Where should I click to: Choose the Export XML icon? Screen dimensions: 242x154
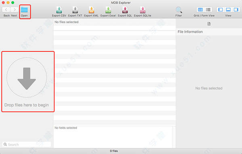pos(92,10)
